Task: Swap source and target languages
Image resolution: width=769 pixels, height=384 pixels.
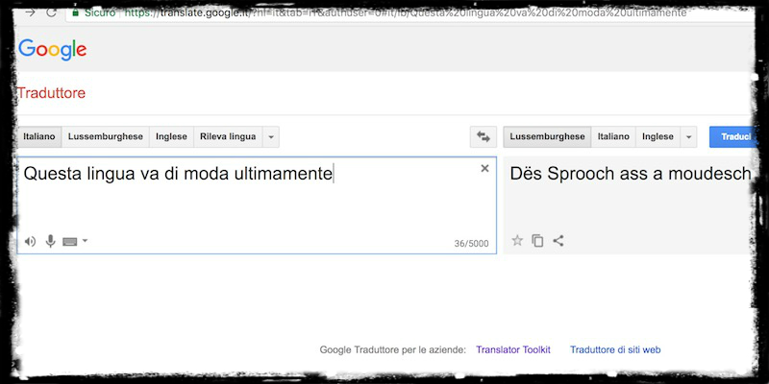Action: pos(484,136)
